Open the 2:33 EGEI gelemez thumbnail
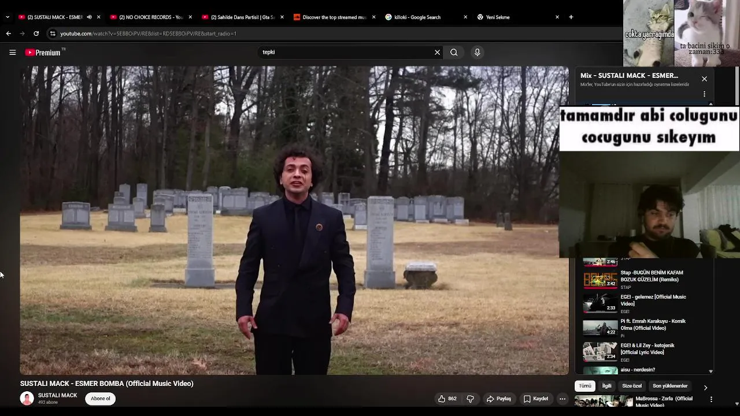740x416 pixels. click(x=600, y=304)
